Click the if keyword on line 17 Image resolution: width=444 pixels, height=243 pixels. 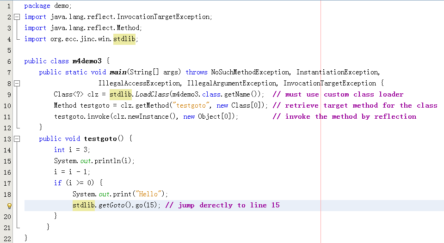(57, 183)
